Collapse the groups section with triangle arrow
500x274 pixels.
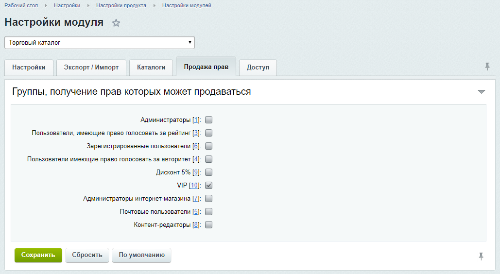coord(481,92)
